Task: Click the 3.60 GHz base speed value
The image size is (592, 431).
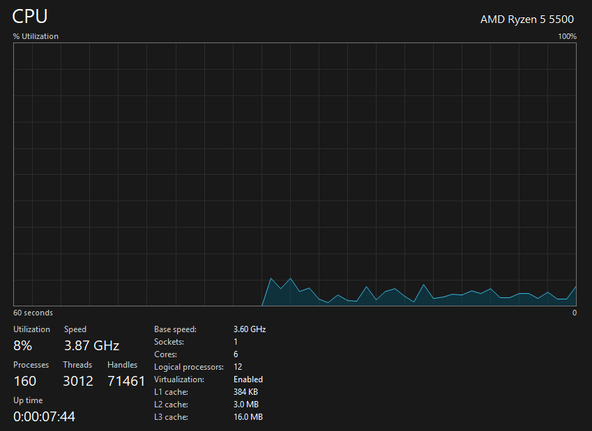Action: tap(250, 329)
